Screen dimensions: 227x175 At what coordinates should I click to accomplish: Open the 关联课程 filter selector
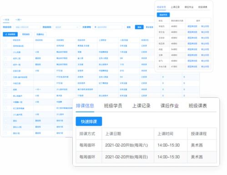pyautogui.click(x=107, y=27)
